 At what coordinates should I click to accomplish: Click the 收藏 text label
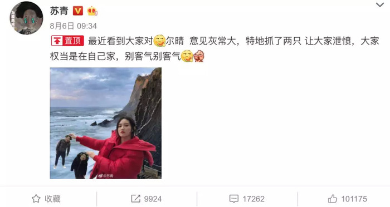coord(52,199)
